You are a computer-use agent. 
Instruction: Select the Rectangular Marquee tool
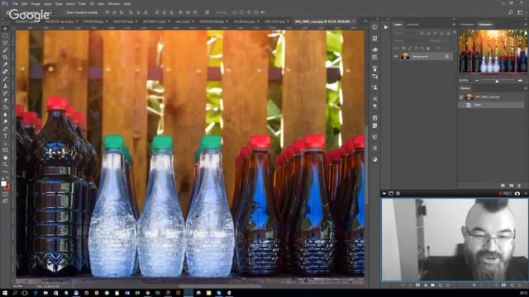click(x=5, y=35)
